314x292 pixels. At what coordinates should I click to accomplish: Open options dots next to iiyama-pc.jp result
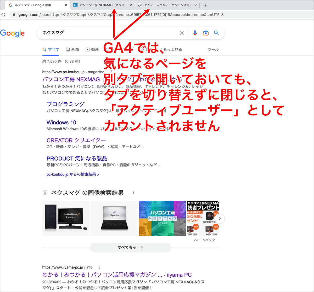[x=99, y=267]
